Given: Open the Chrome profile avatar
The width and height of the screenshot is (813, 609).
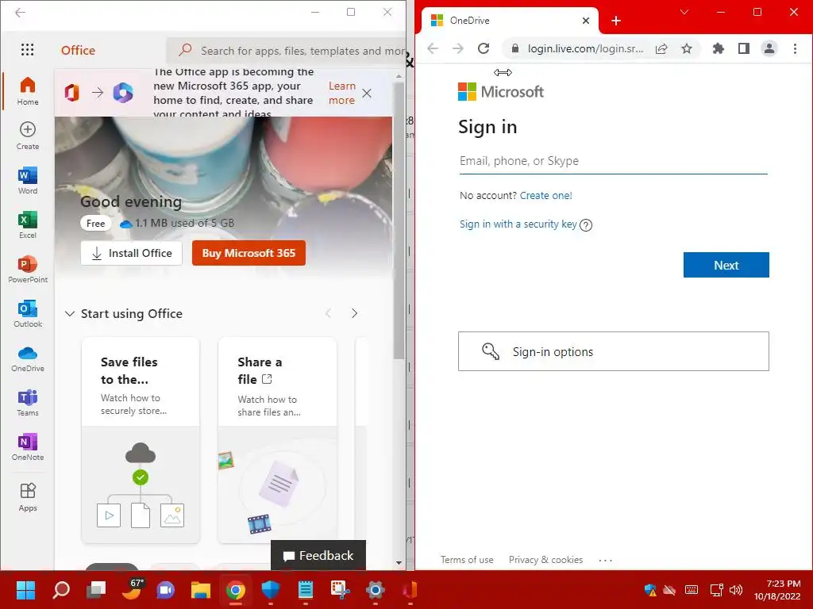Looking at the screenshot, I should pyautogui.click(x=769, y=48).
